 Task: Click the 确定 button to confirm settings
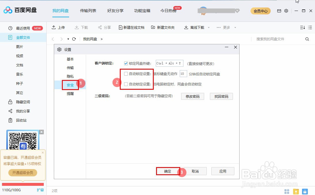168,171
